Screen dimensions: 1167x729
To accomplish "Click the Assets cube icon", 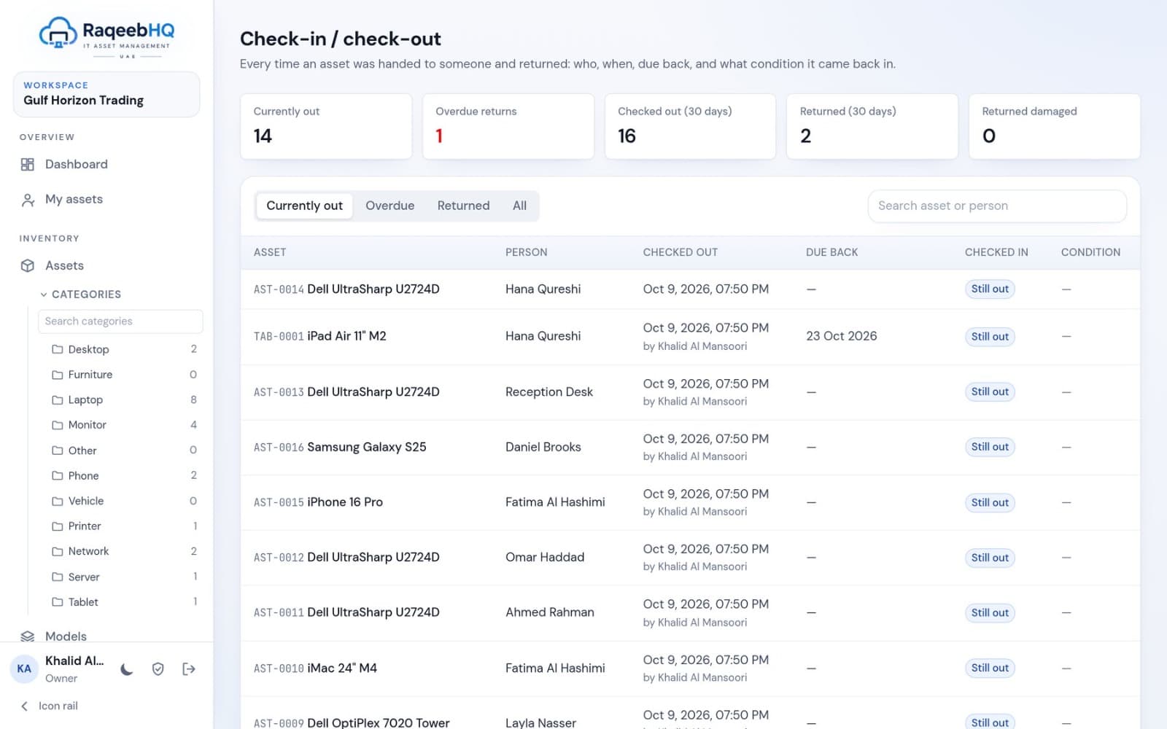I will point(28,266).
